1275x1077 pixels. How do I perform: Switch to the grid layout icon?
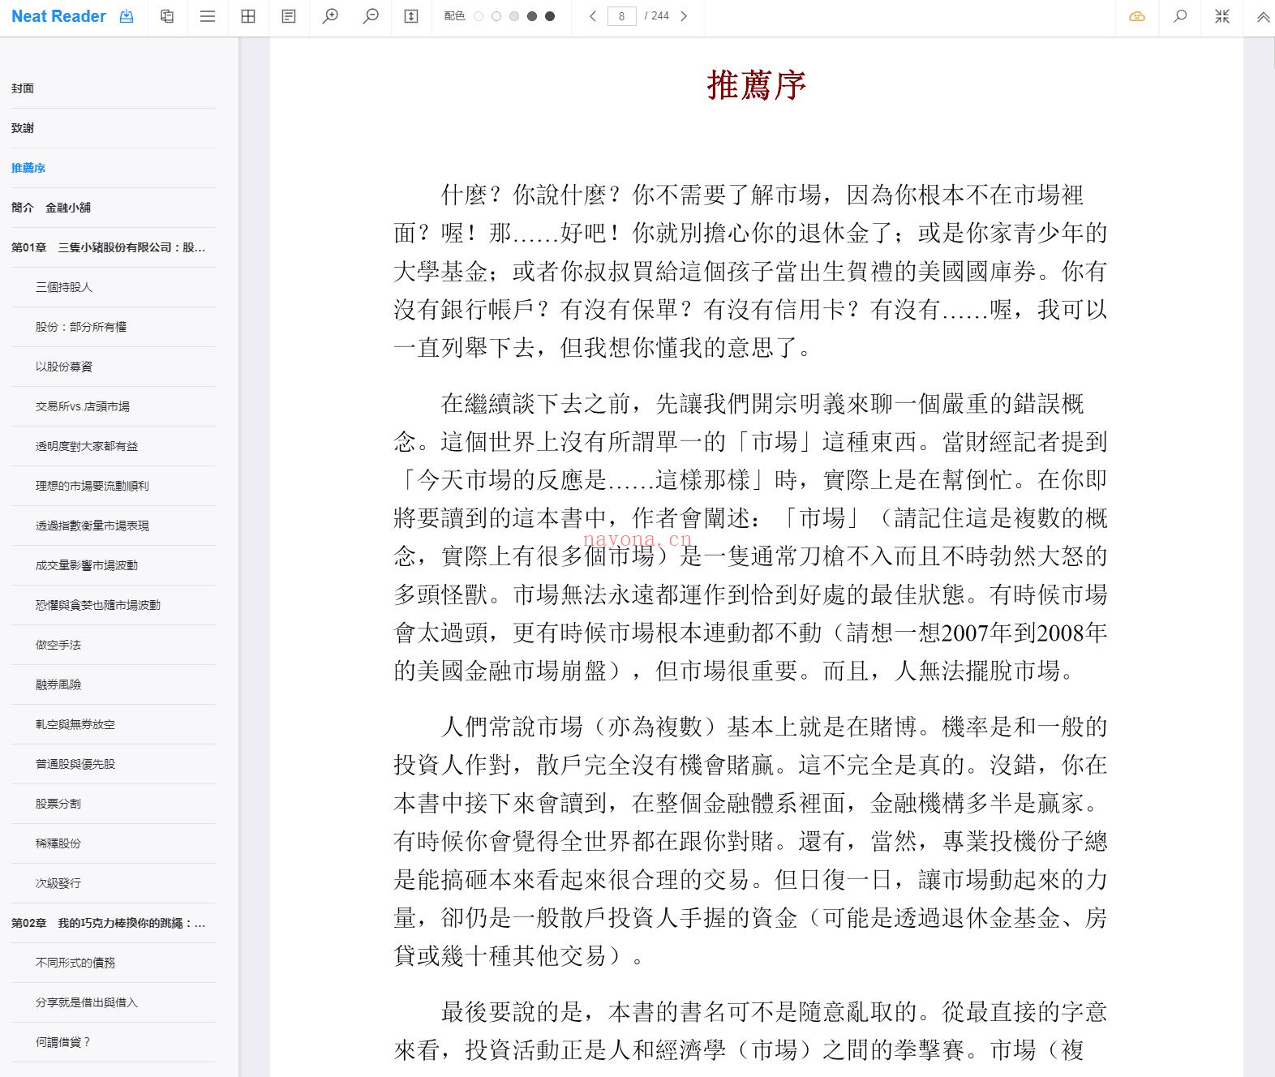(x=248, y=16)
